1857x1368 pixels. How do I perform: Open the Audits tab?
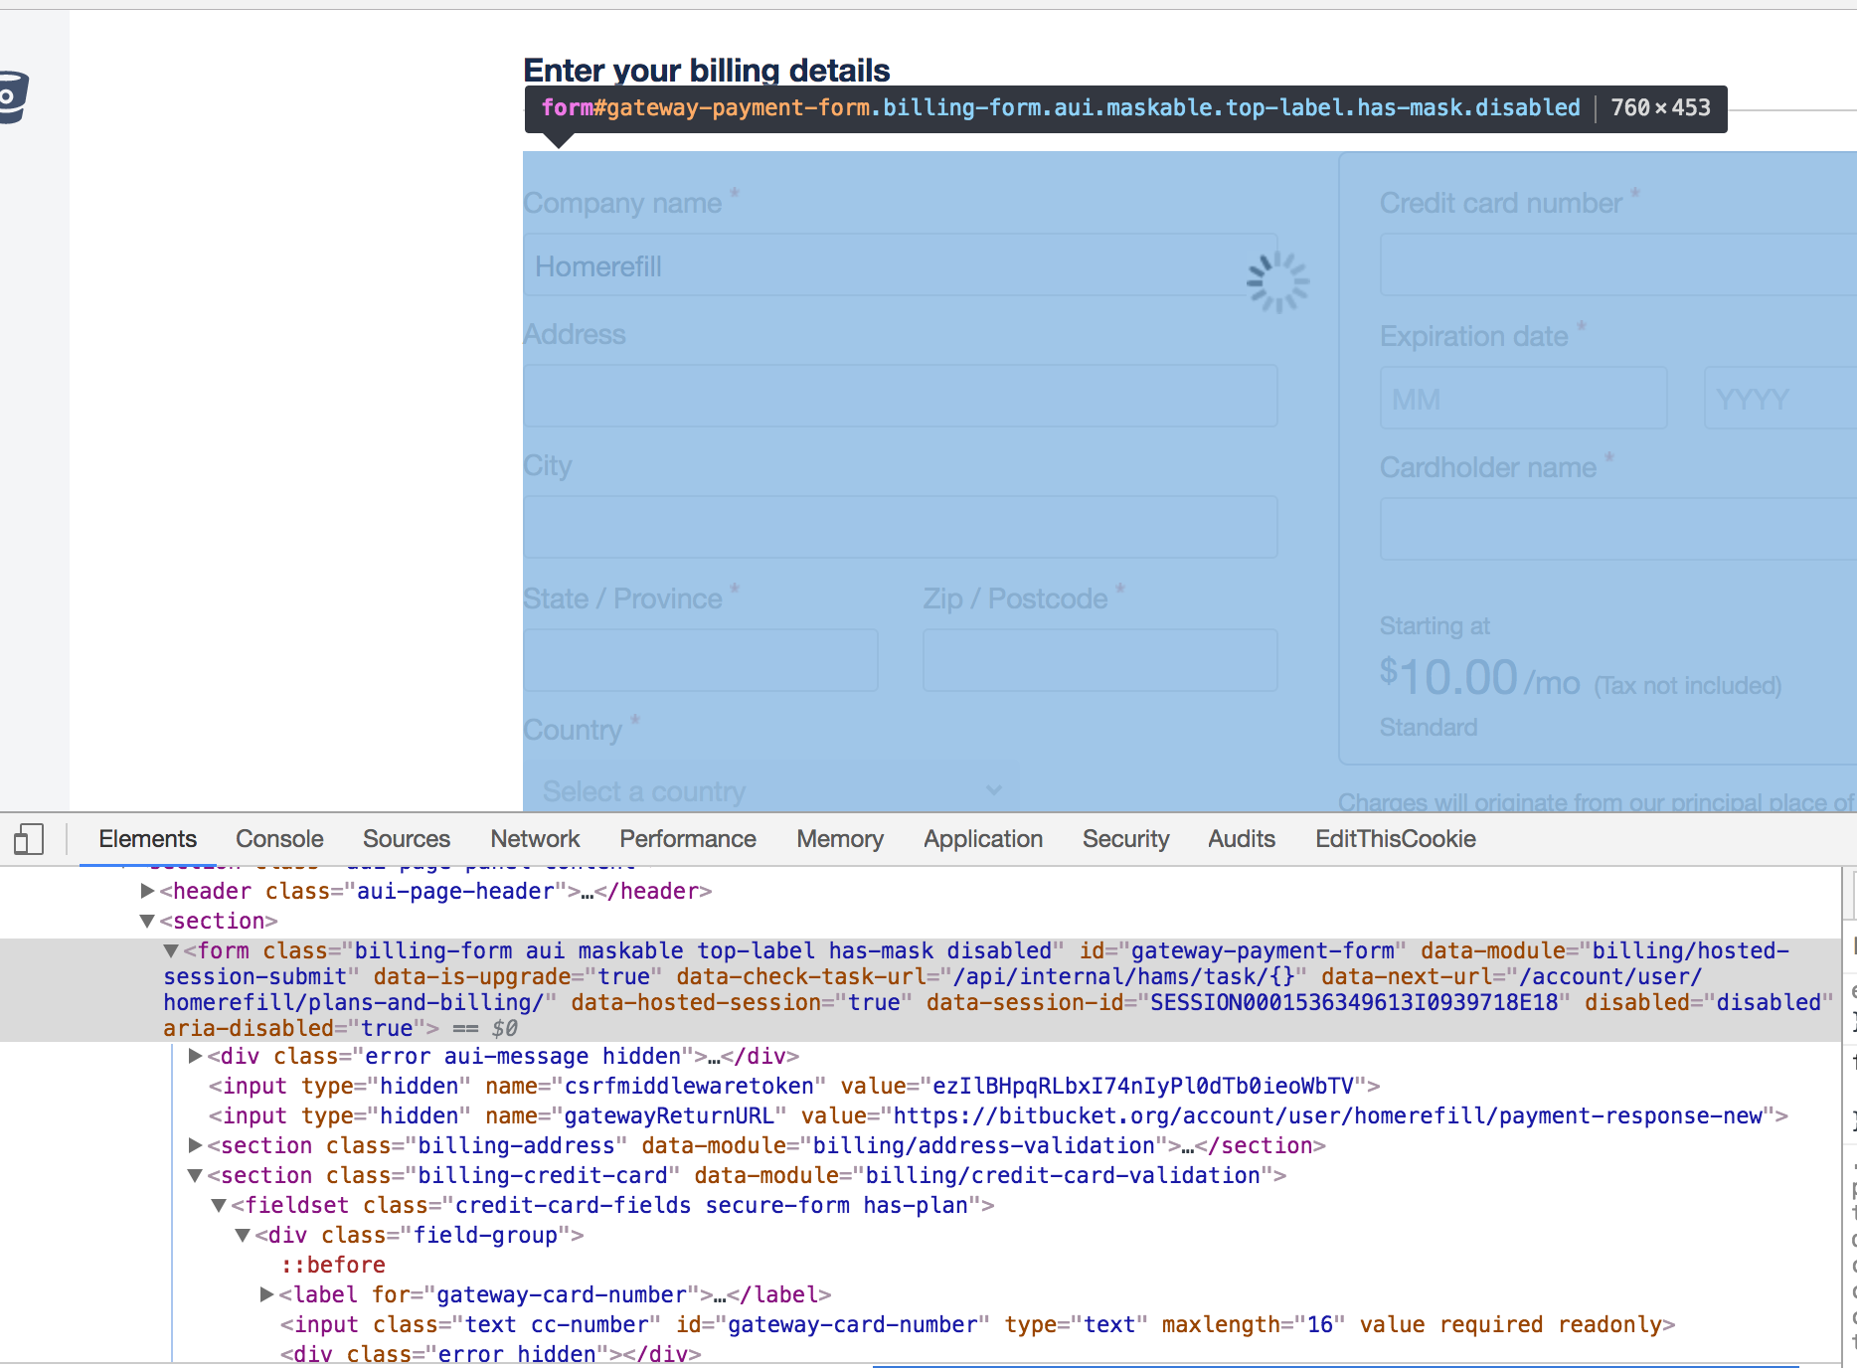point(1242,839)
